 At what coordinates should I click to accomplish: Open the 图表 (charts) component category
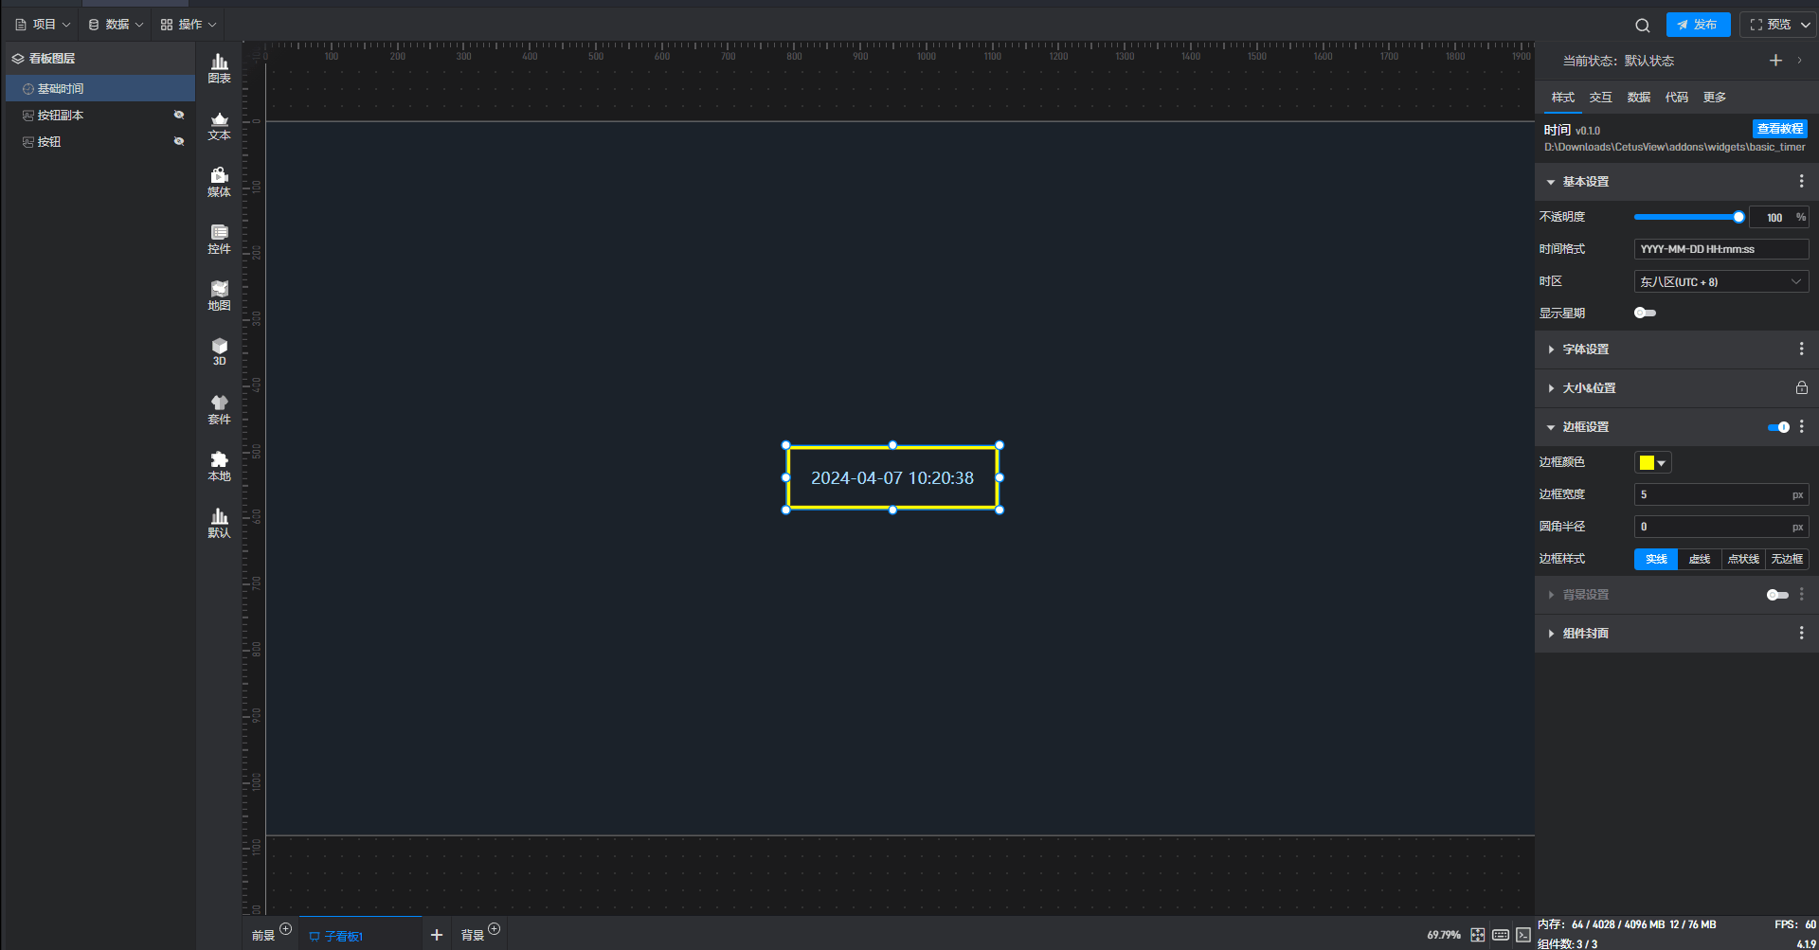click(x=219, y=68)
